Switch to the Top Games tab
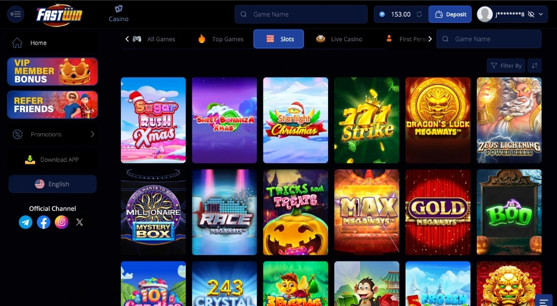 tap(221, 39)
